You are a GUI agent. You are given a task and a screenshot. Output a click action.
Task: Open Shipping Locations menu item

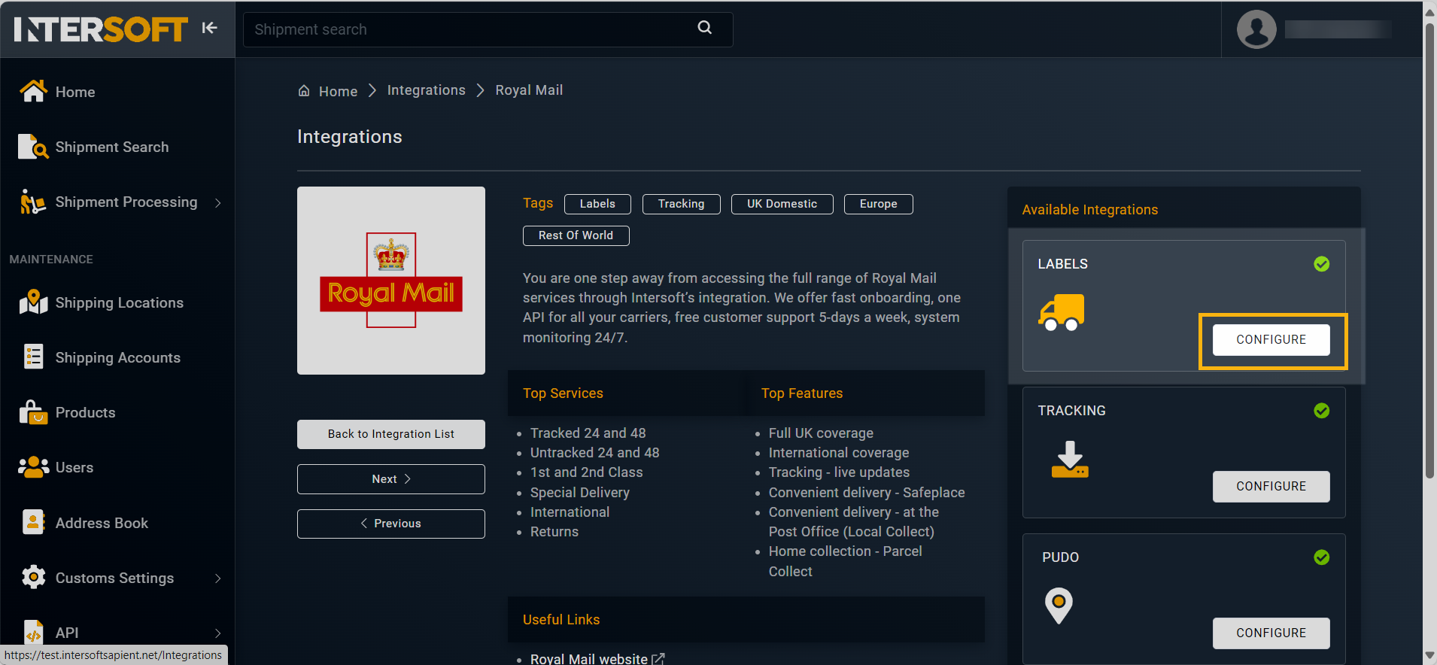(120, 302)
